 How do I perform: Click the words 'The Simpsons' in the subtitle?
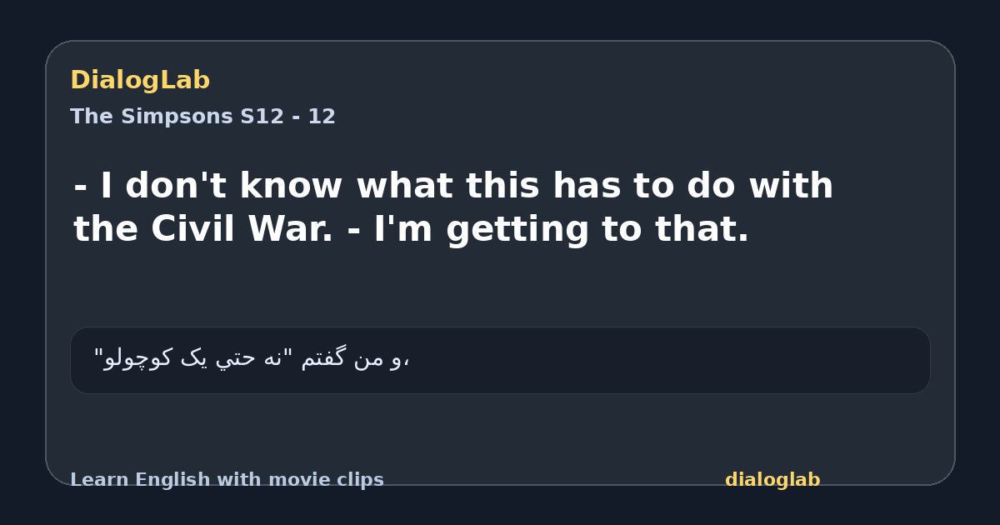pos(152,117)
